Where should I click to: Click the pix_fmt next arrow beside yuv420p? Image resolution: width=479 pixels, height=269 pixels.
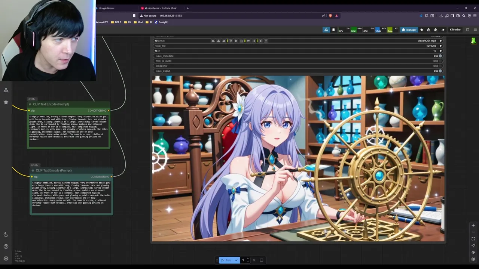pyautogui.click(x=440, y=46)
